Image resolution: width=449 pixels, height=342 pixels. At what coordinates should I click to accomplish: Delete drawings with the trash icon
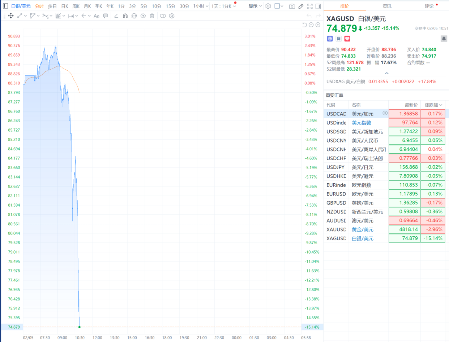[152, 16]
